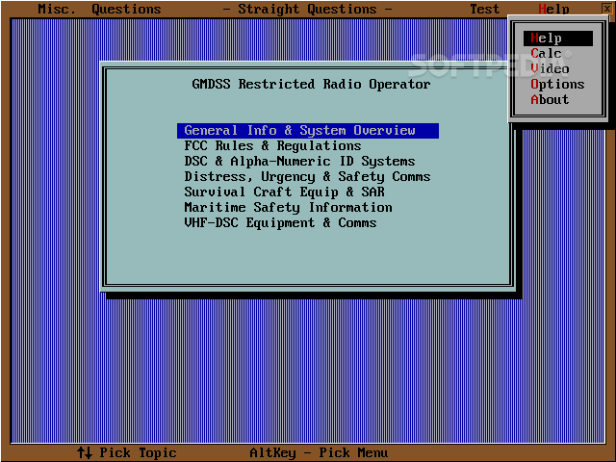Pick FCC Rules & Regulations topic
Image resolution: width=616 pixels, height=462 pixels.
coord(272,145)
